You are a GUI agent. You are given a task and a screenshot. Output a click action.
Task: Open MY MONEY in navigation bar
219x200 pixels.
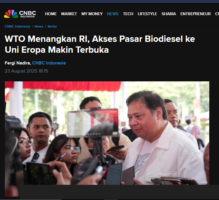[92, 14]
